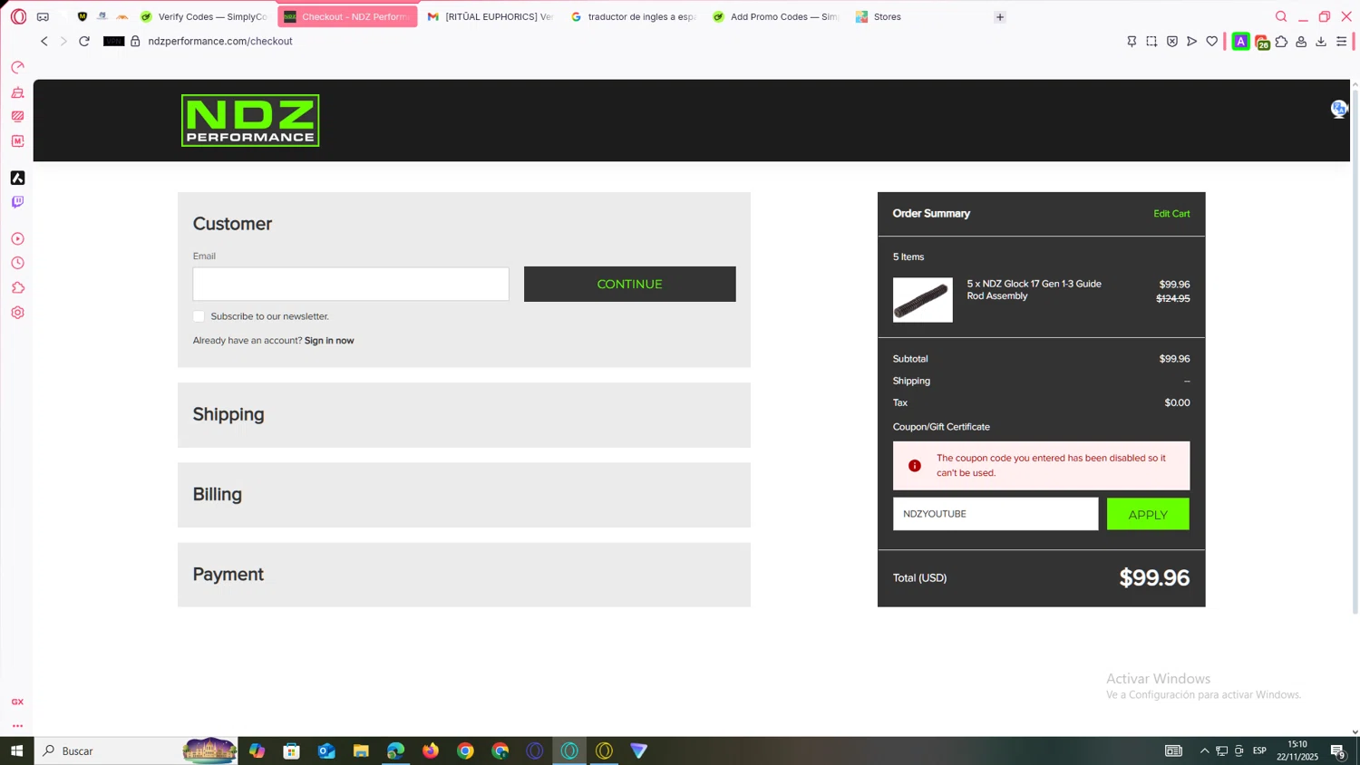Click the browser address bar URL
Image resolution: width=1360 pixels, height=765 pixels.
tap(220, 41)
